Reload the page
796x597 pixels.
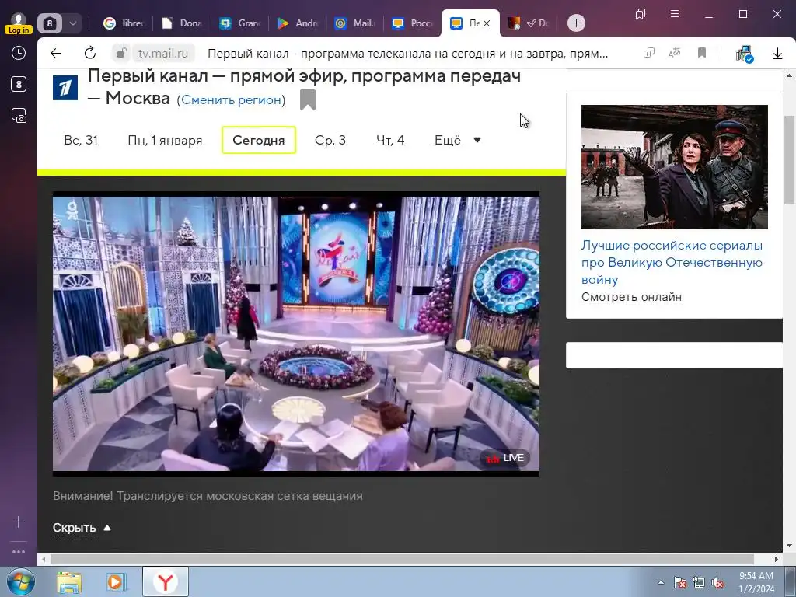click(90, 53)
